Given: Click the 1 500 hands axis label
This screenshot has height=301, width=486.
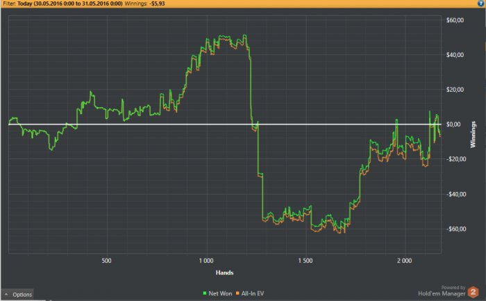Looking at the screenshot, I should point(305,261).
